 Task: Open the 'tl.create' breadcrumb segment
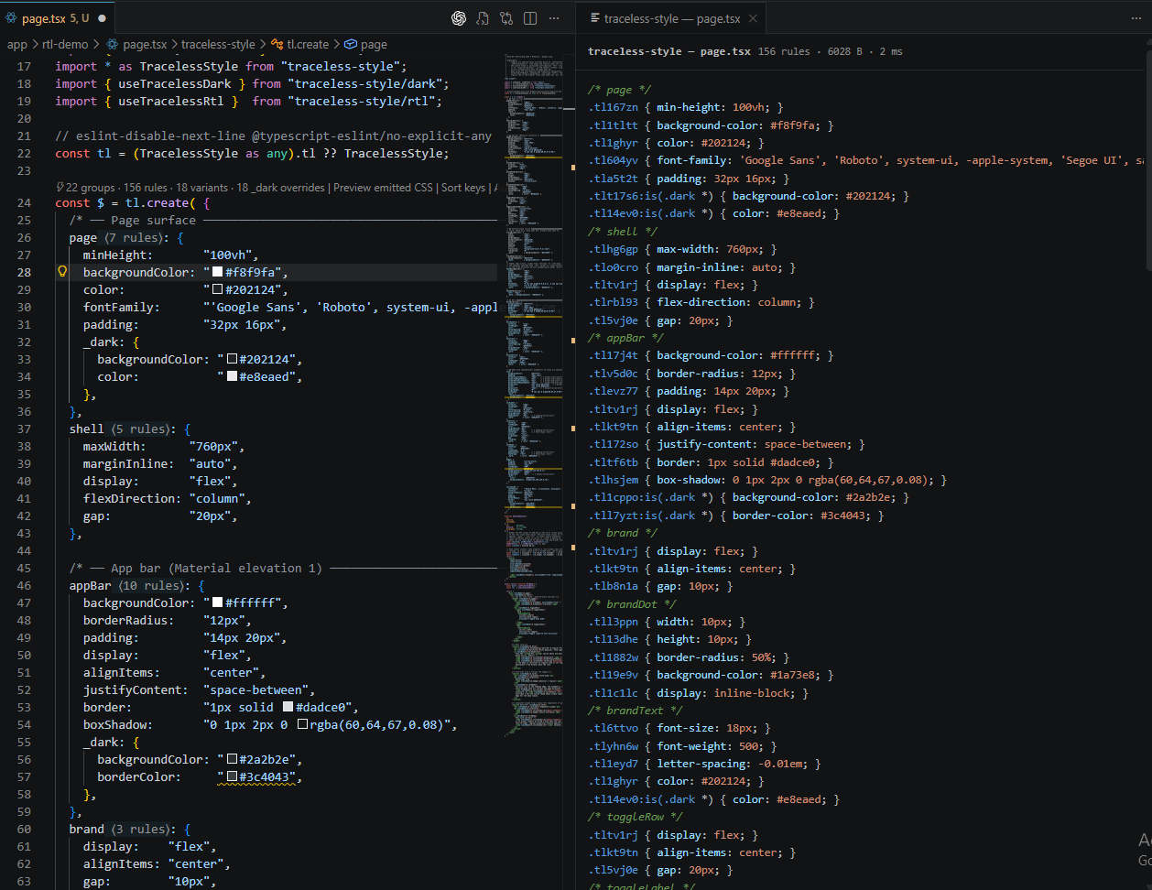pos(308,44)
